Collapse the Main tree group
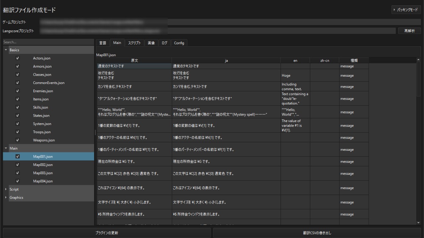The width and height of the screenshot is (424, 238). pos(6,148)
